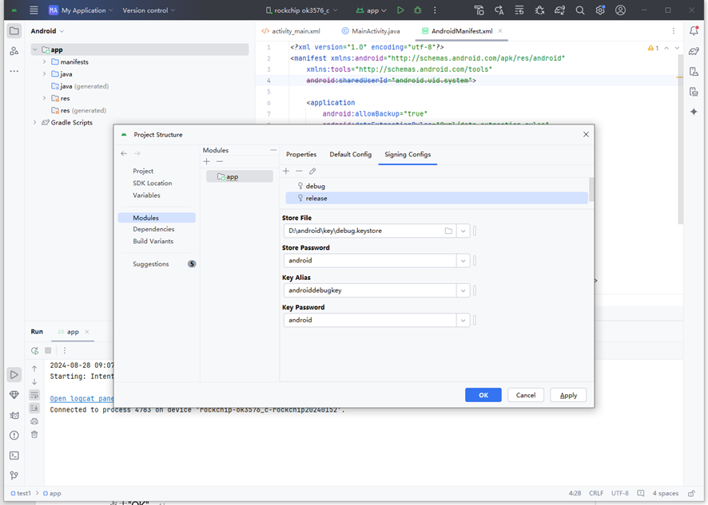This screenshot has width=708, height=505.
Task: Open Problems tool window warning icon
Action: [x=14, y=436]
